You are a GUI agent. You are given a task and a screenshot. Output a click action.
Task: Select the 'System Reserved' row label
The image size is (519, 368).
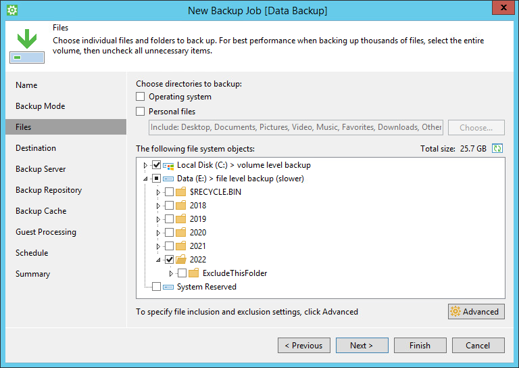[x=207, y=287]
